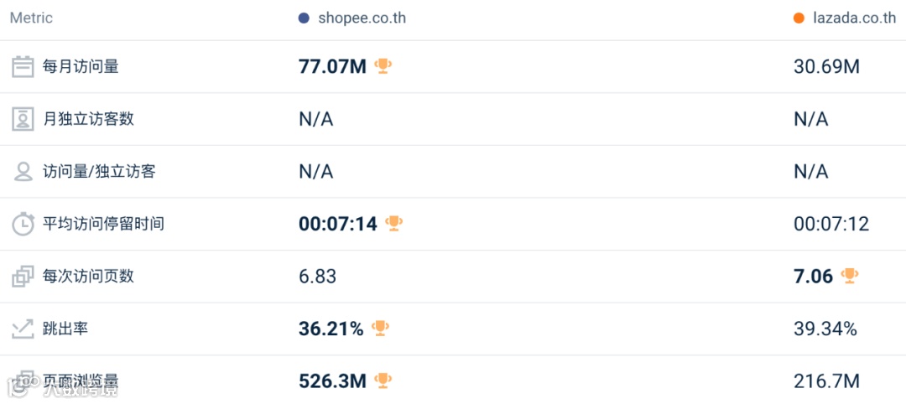This screenshot has width=906, height=404.
Task: Click the 30.69M monthly visits value
Action: point(827,67)
